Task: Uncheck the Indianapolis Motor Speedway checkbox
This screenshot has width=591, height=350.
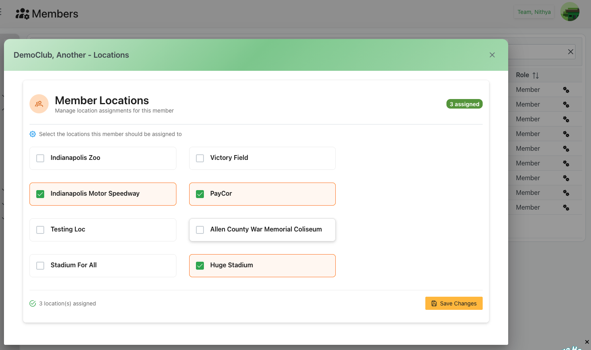Action: point(40,194)
